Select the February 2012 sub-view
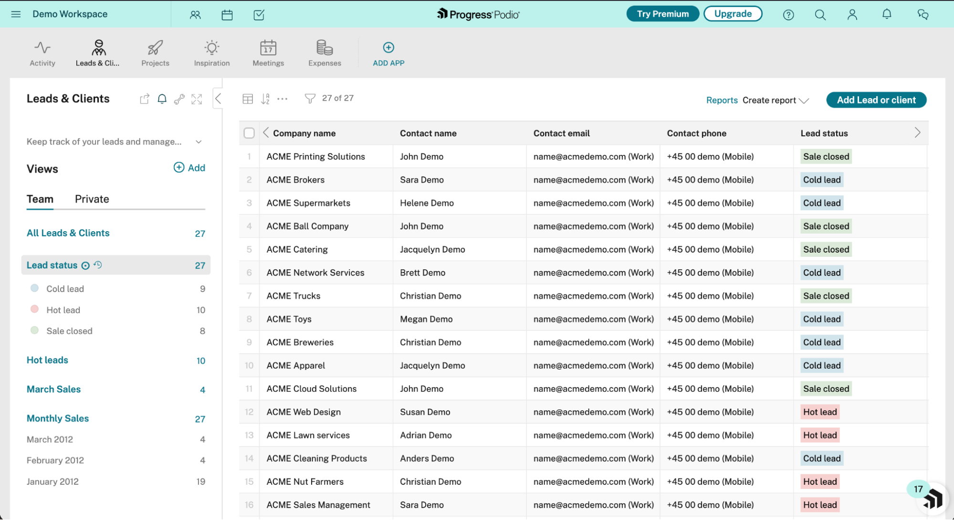The image size is (954, 520). pos(55,460)
